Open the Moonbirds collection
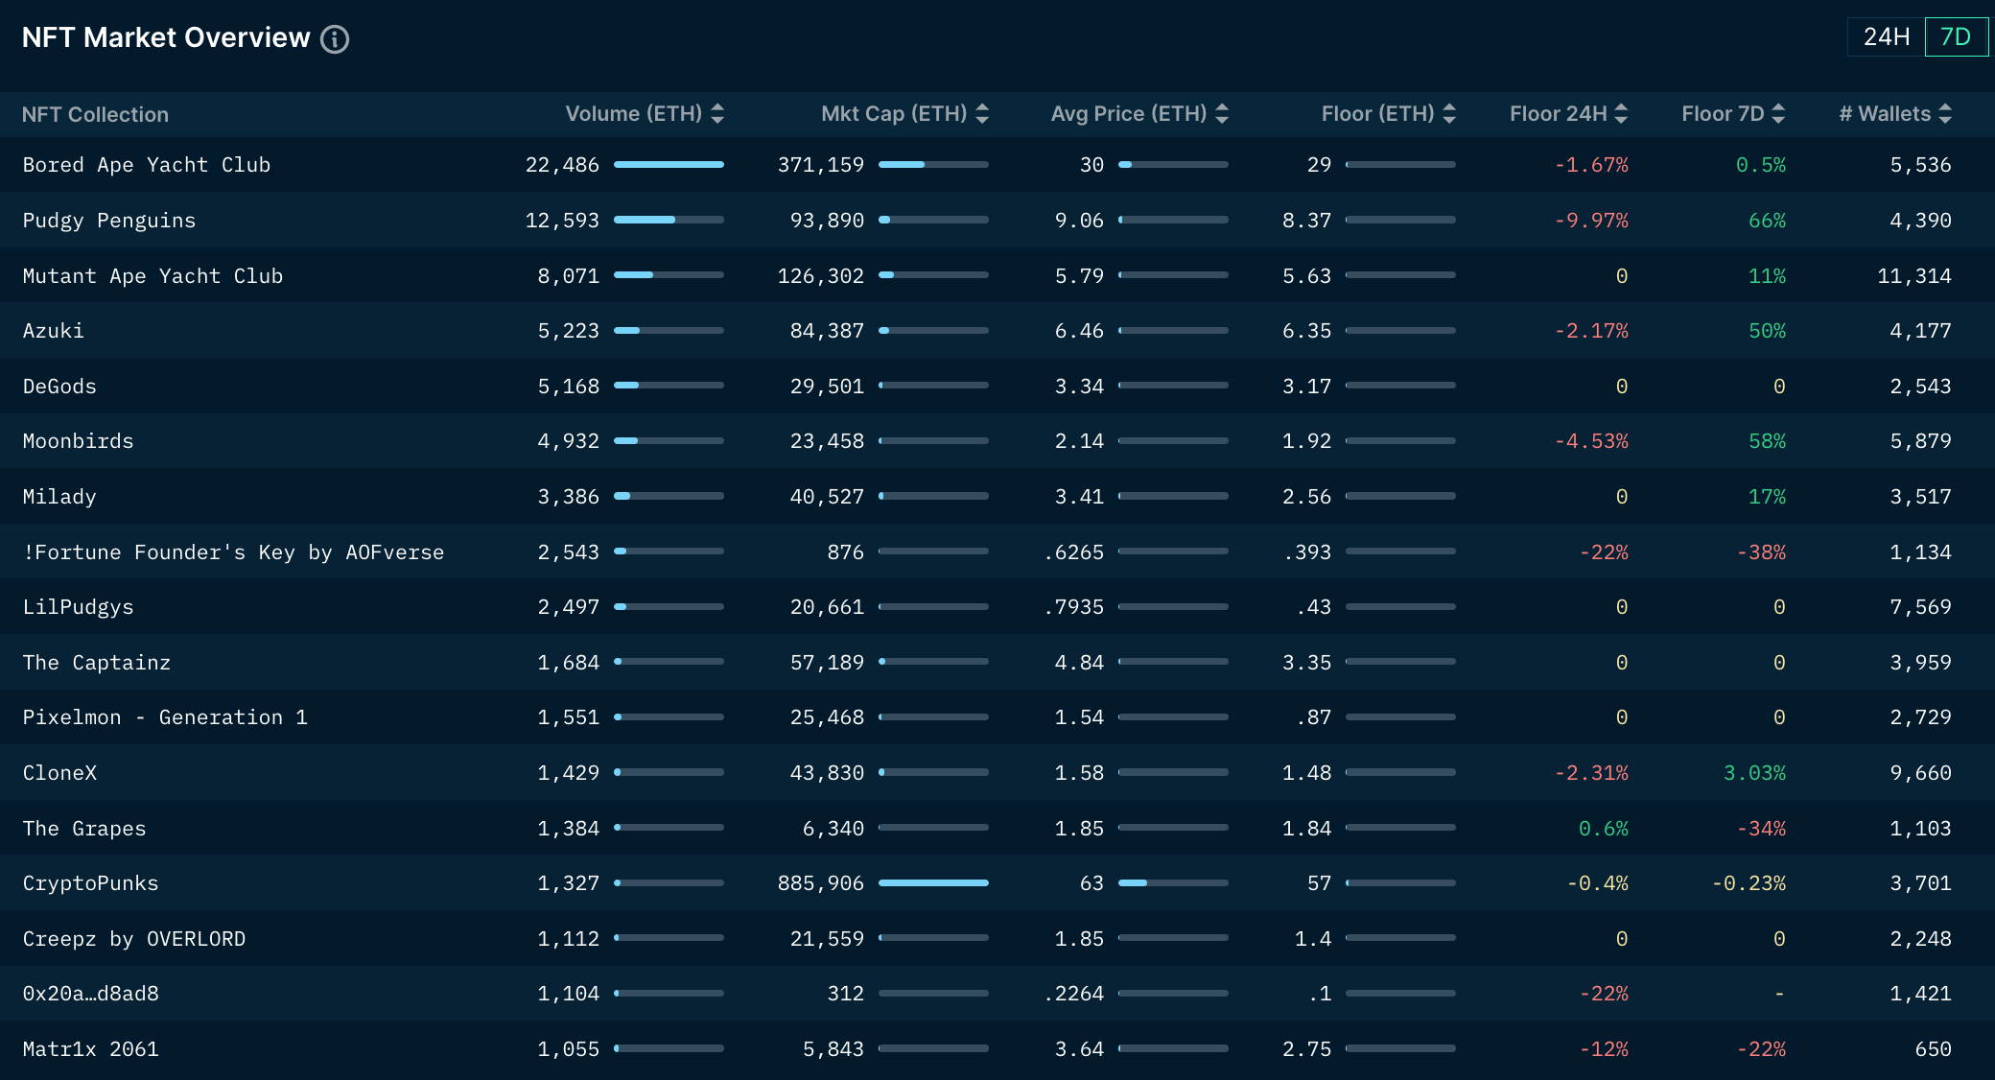 point(78,441)
